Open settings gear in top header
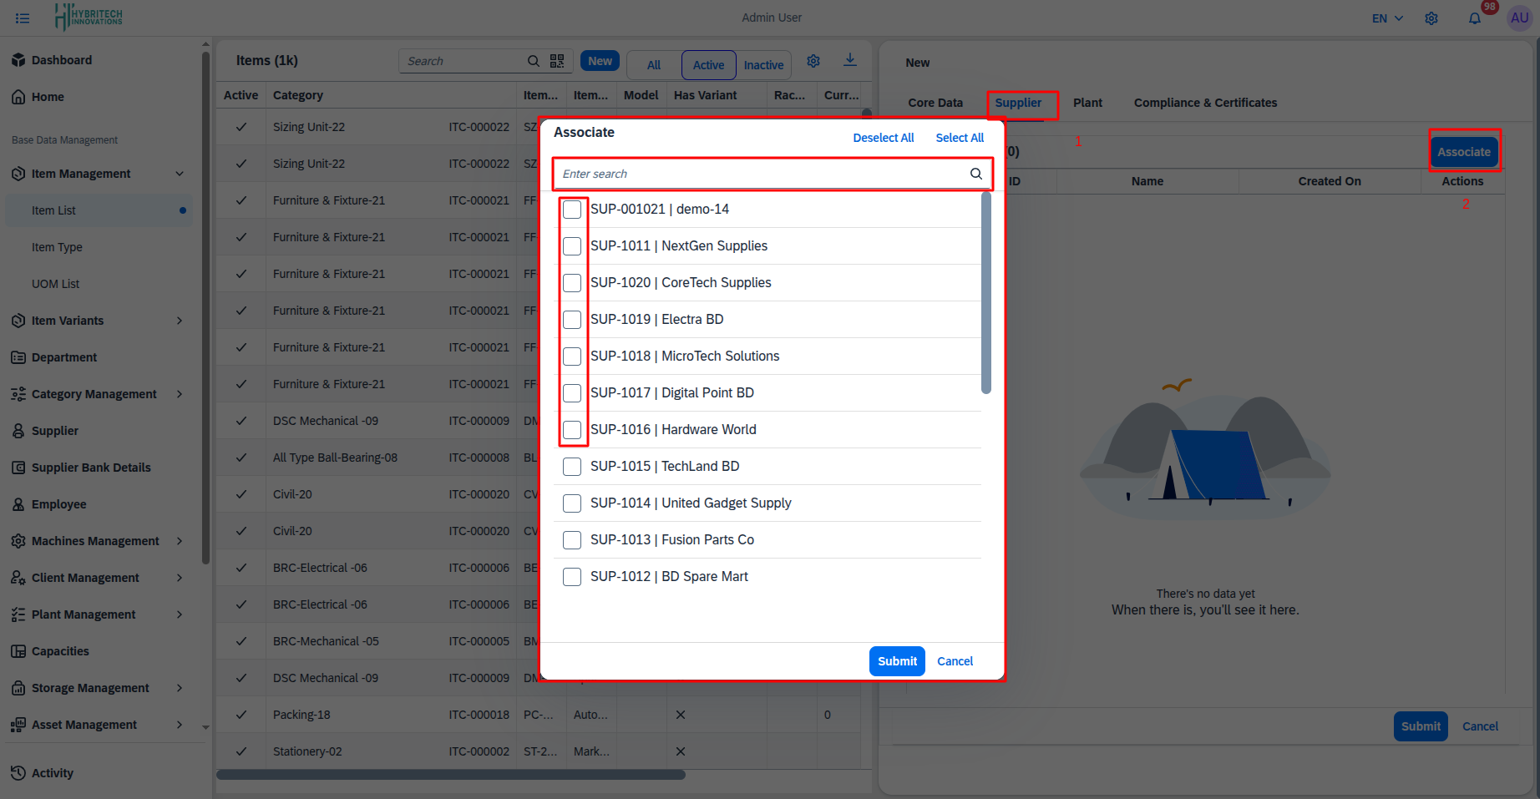This screenshot has height=799, width=1540. point(1431,18)
